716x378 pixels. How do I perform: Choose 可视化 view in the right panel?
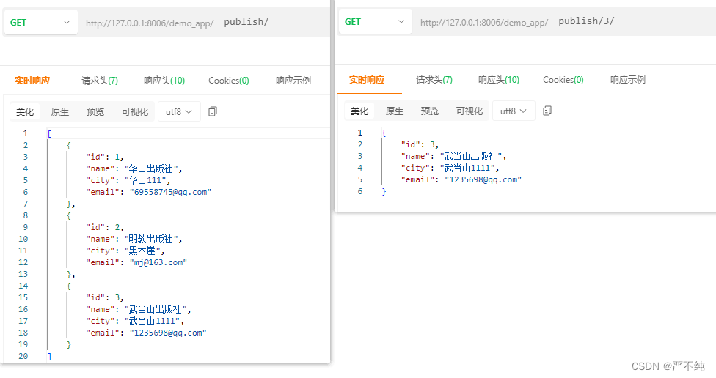tap(470, 111)
